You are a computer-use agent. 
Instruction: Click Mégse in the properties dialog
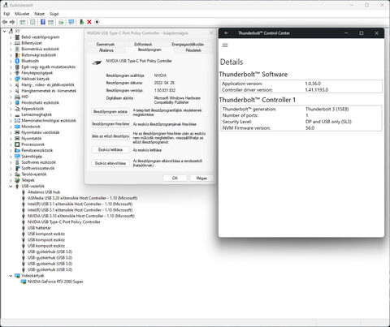[201, 178]
